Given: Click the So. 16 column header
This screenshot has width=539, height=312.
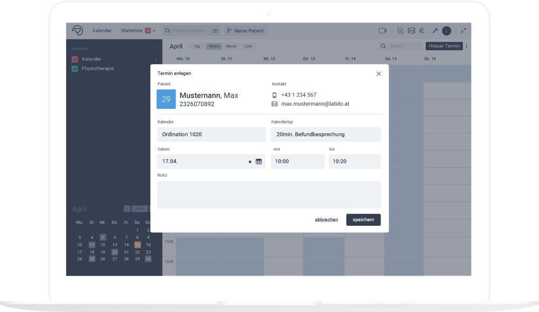Looking at the screenshot, I should [x=430, y=59].
